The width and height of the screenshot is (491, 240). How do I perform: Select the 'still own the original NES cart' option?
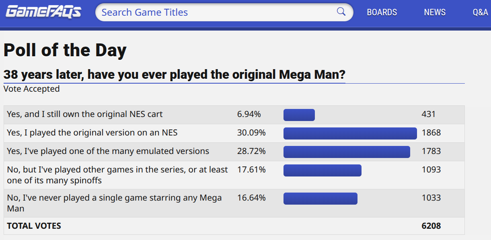(x=85, y=114)
